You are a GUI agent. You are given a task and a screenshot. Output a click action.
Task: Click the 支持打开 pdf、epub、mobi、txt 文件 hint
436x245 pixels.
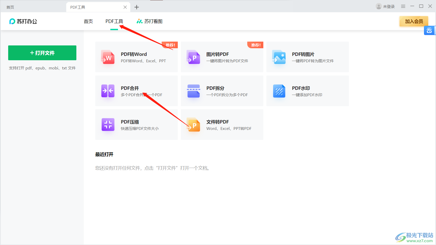tap(42, 68)
